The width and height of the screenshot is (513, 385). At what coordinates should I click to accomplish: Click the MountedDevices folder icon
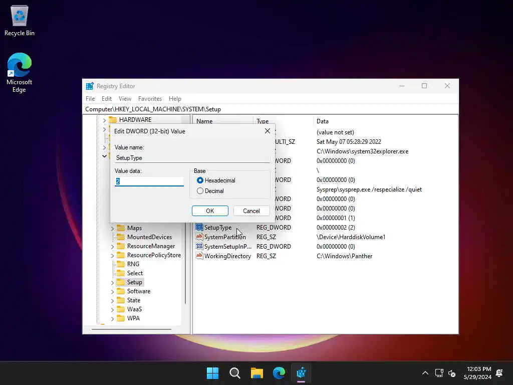point(121,237)
